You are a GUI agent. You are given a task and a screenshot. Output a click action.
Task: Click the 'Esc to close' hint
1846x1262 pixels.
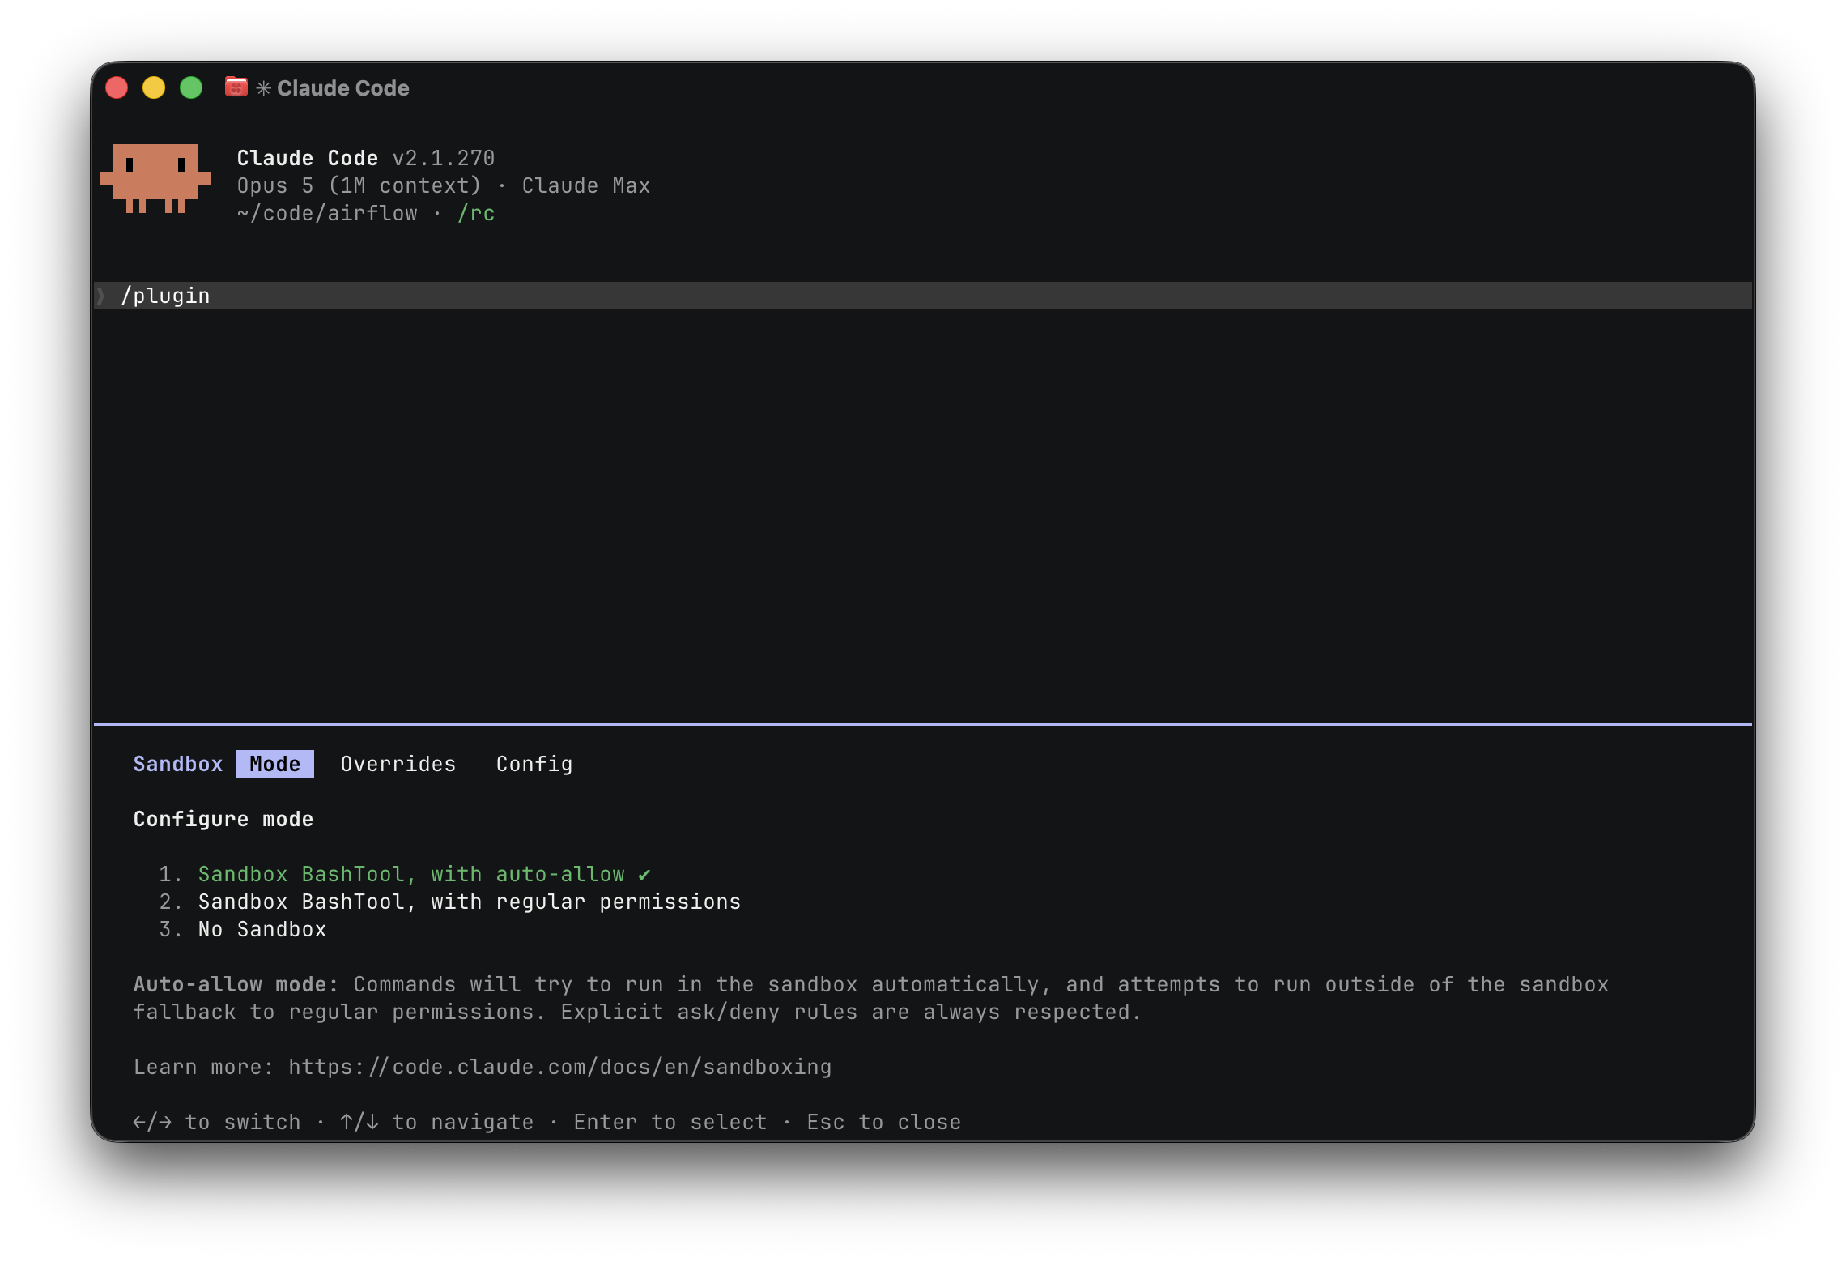pyautogui.click(x=884, y=1122)
